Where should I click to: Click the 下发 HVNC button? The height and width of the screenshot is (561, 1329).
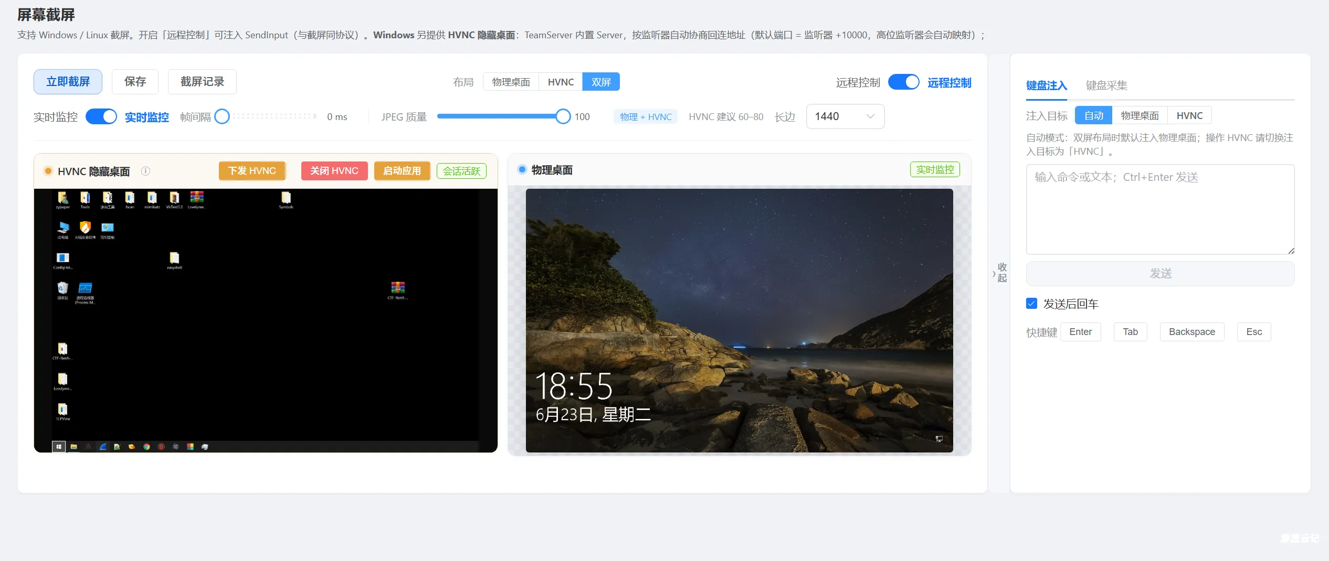[252, 171]
